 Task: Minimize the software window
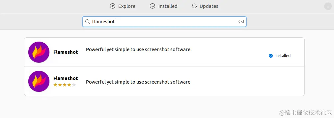328,6
